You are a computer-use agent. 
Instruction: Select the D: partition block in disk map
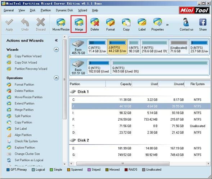click(x=199, y=47)
